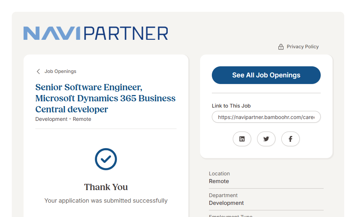The width and height of the screenshot is (356, 217).
Task: Click the blue checkmark success icon
Action: click(106, 159)
